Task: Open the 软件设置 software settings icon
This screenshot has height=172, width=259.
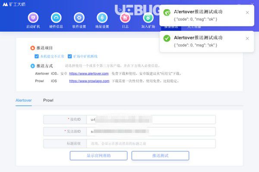Action: (79, 18)
